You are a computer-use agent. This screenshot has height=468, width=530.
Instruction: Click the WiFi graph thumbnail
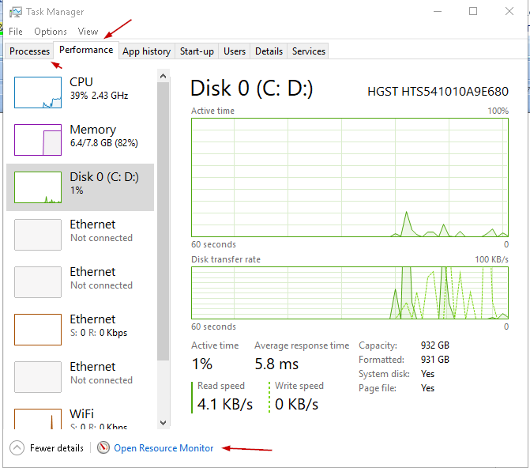(37, 418)
